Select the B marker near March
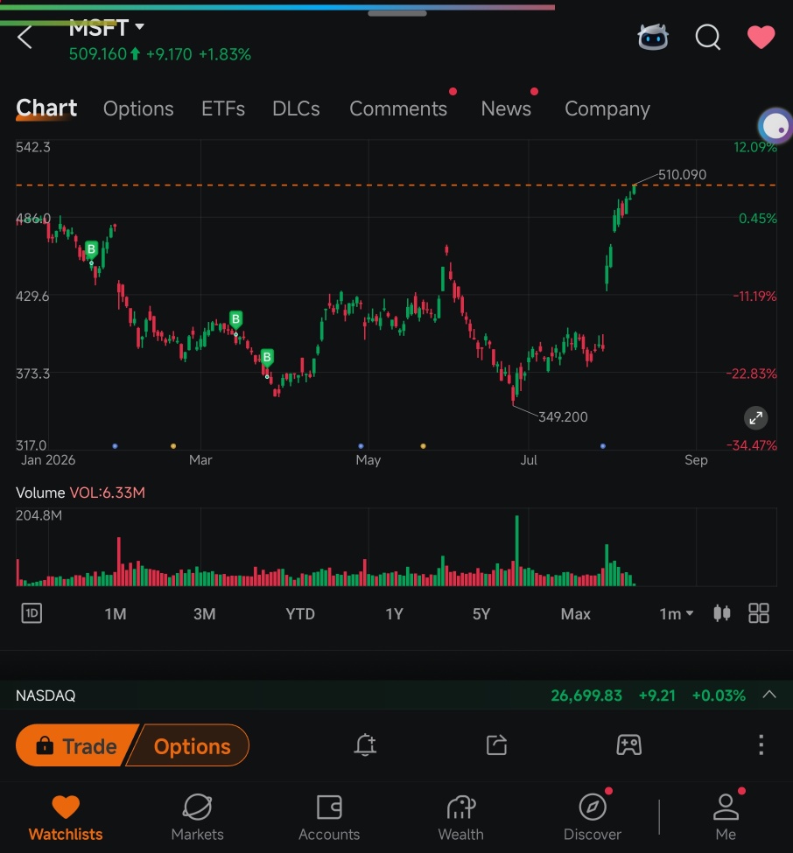793x853 pixels. pyautogui.click(x=235, y=318)
